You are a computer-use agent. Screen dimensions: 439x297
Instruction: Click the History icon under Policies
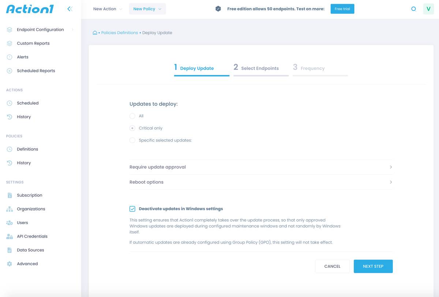pyautogui.click(x=10, y=163)
